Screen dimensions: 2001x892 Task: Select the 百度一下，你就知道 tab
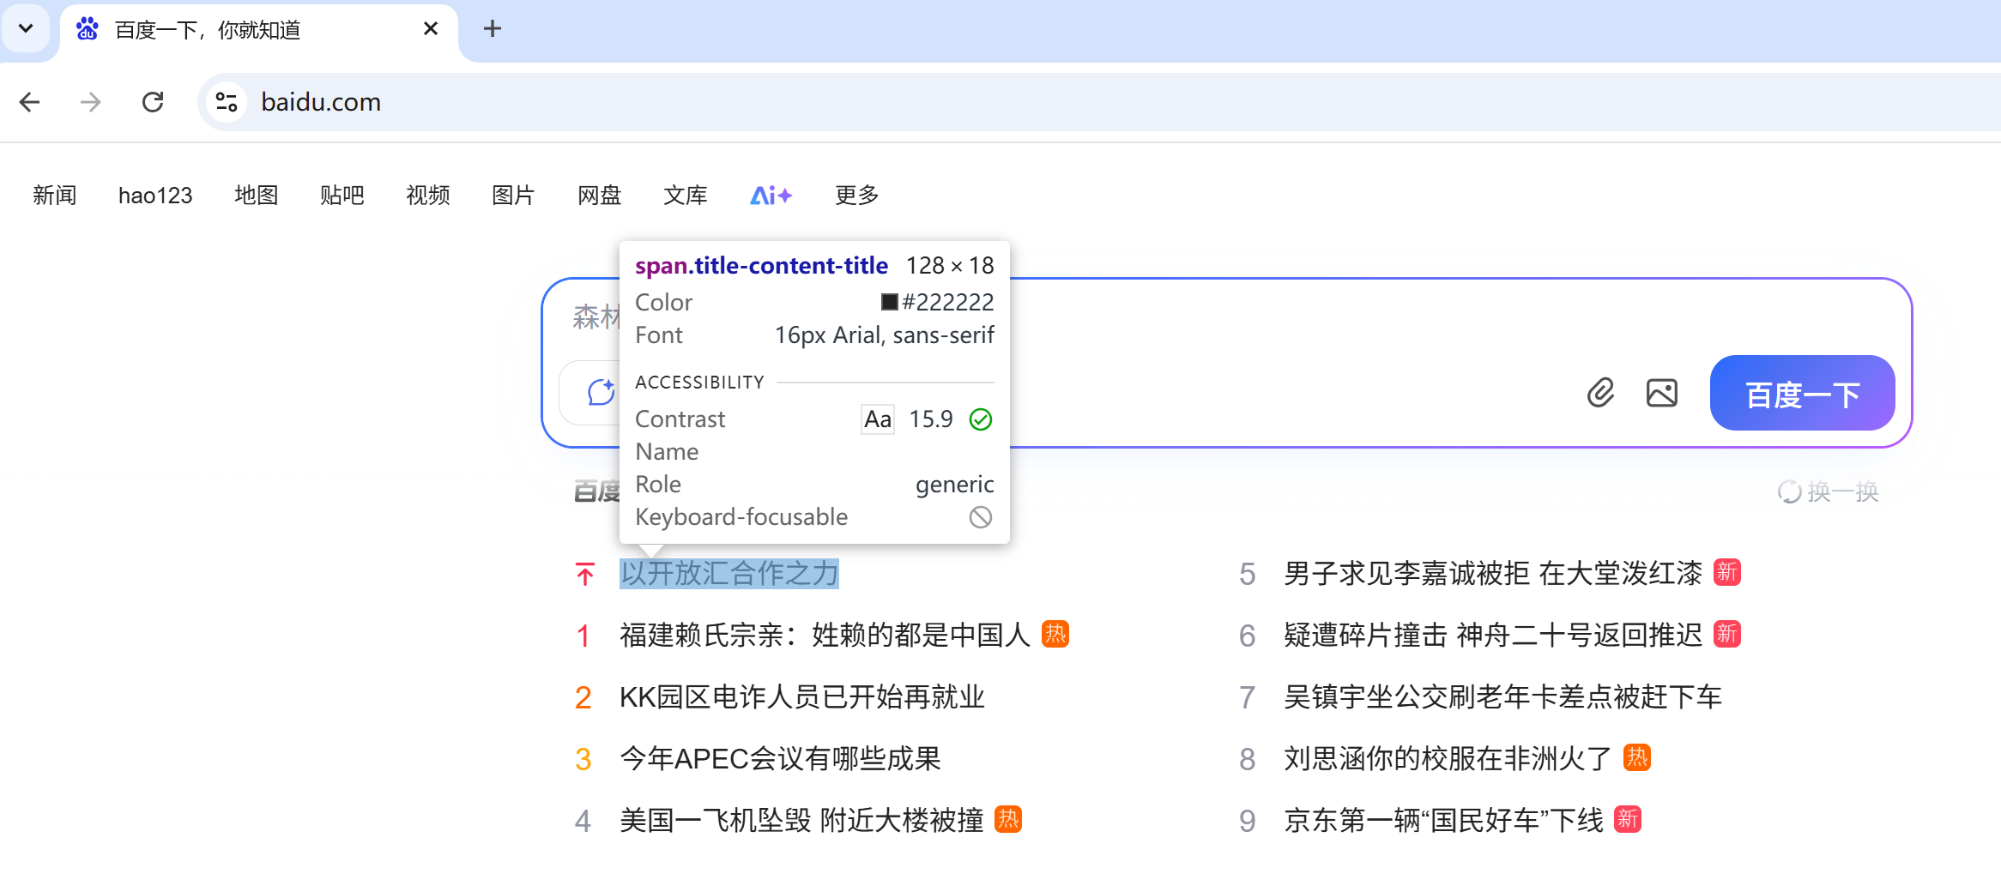point(257,31)
